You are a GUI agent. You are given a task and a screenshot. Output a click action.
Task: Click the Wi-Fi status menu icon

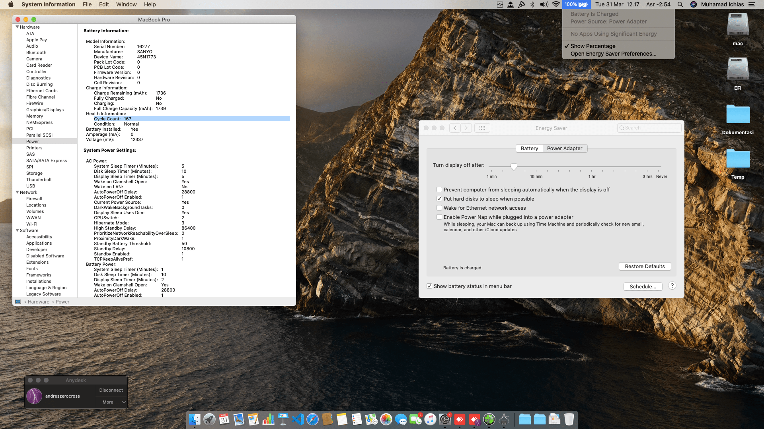click(556, 4)
